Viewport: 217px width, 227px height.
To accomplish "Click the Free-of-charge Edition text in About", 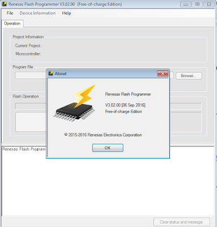I will 124,111.
